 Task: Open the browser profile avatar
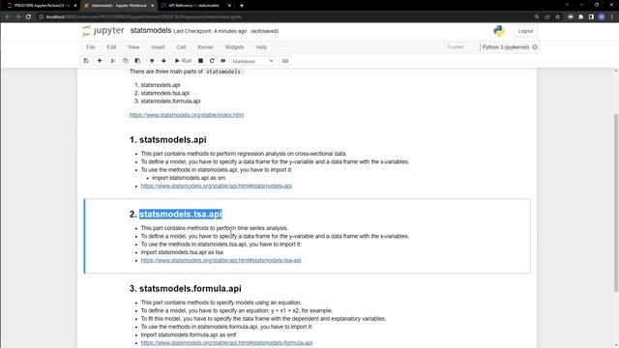coord(602,17)
